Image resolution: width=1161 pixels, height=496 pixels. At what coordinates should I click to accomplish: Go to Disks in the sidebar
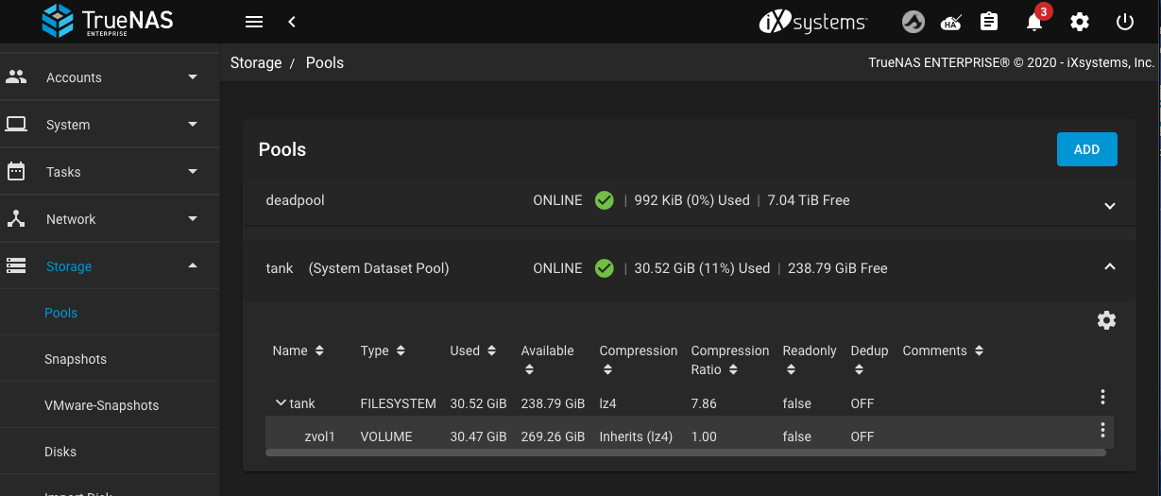pyautogui.click(x=60, y=452)
